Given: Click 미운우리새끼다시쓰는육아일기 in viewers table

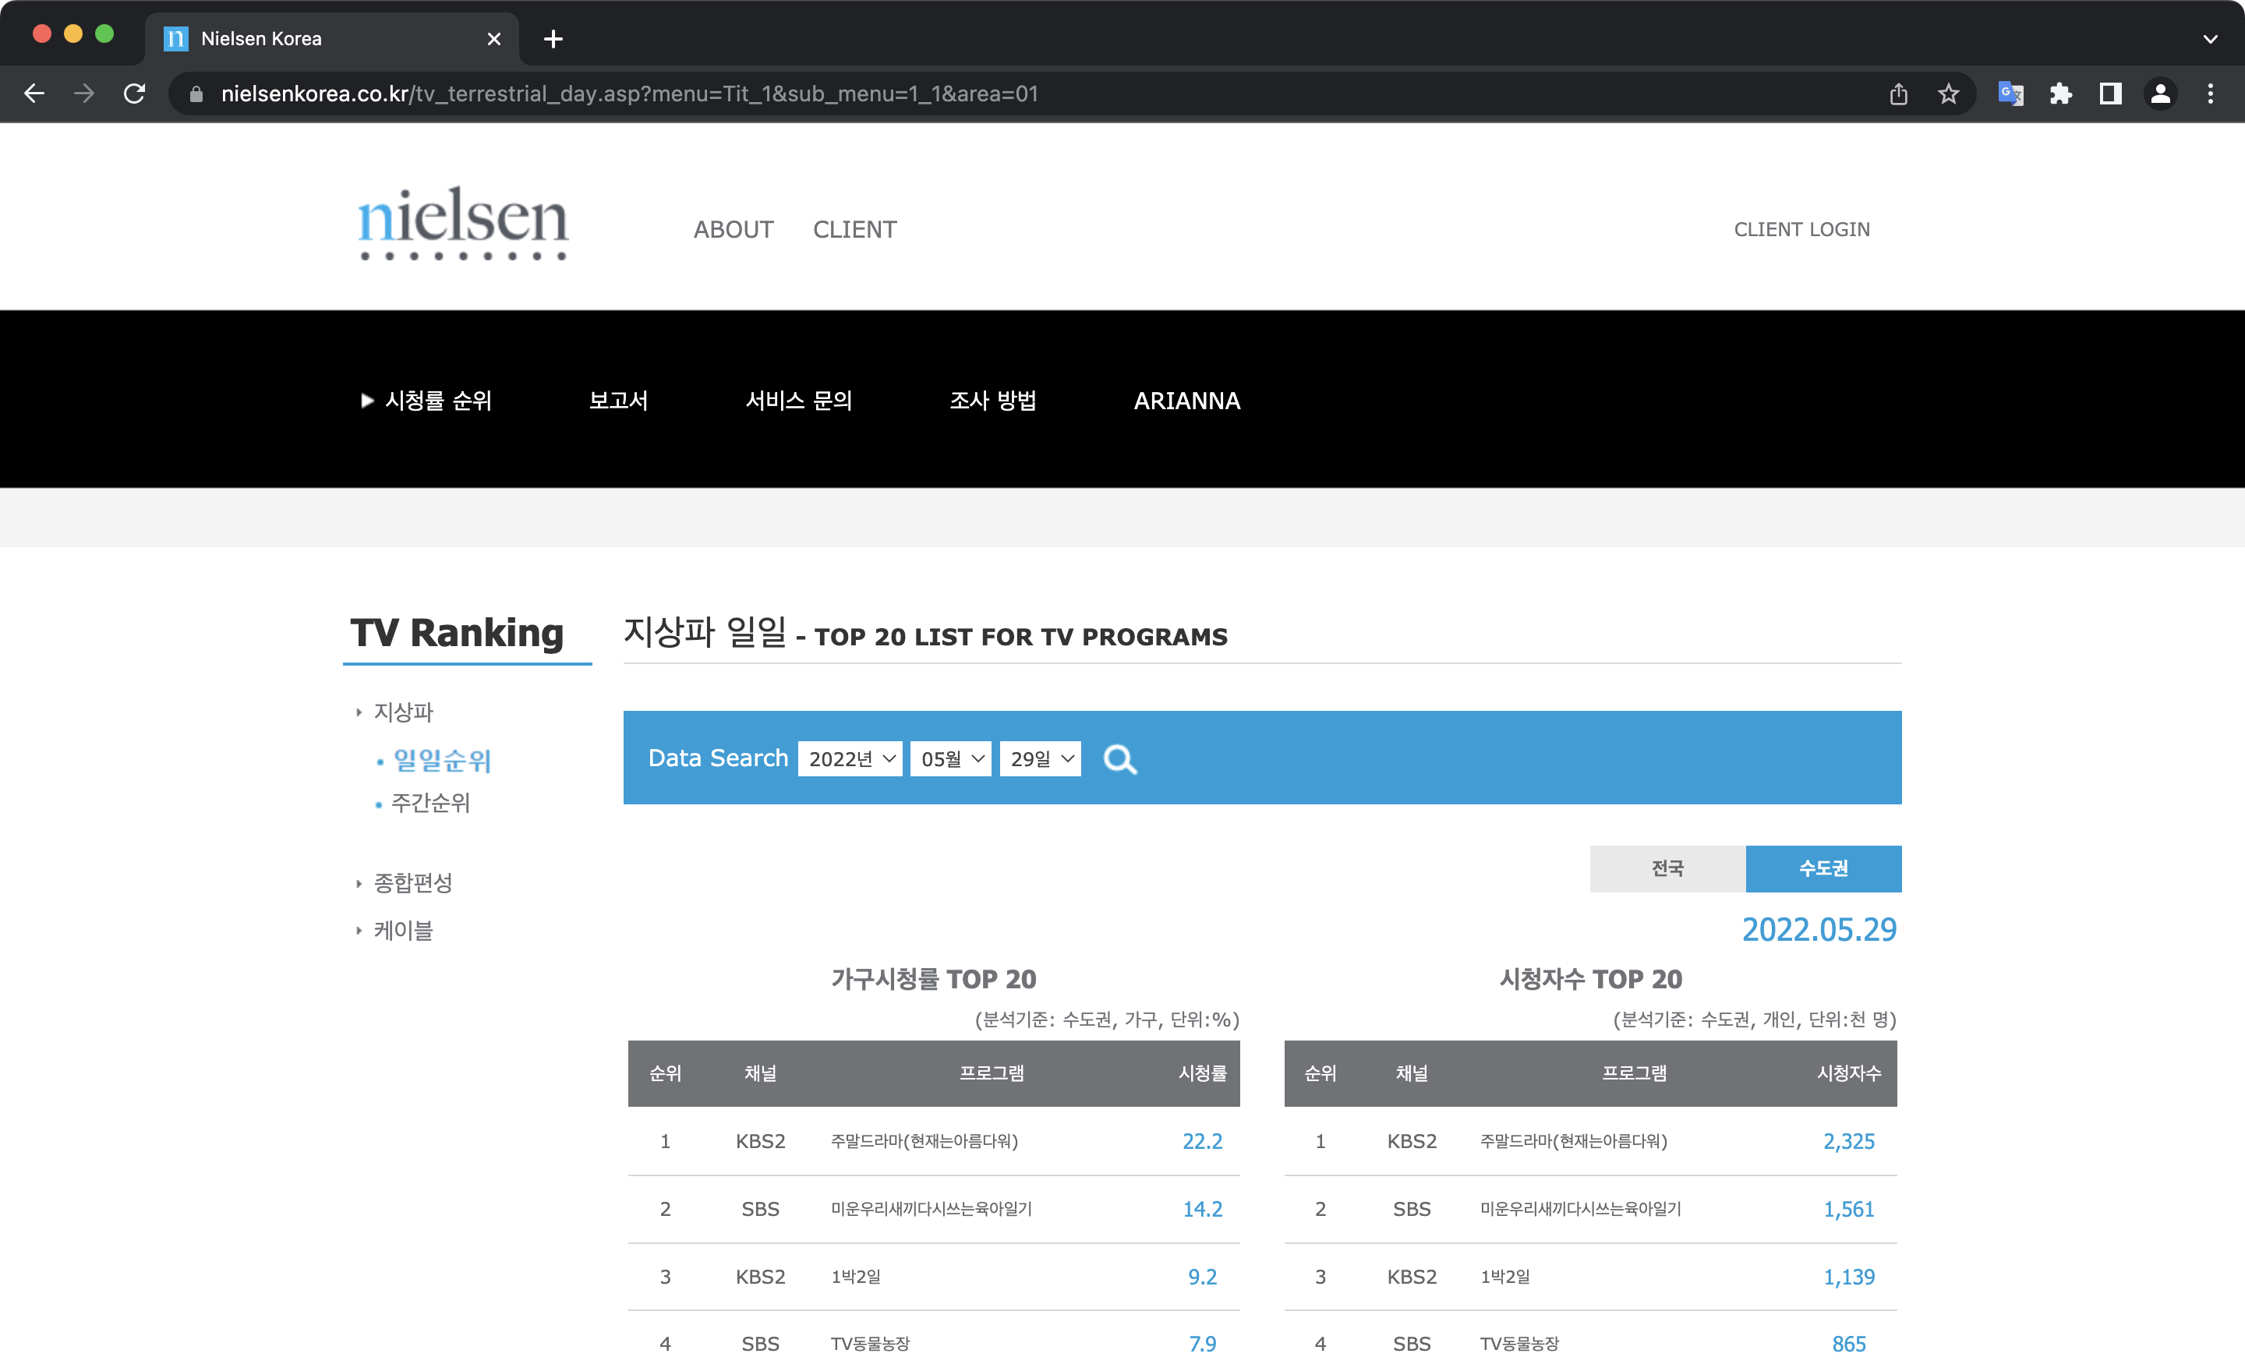Looking at the screenshot, I should 1581,1209.
